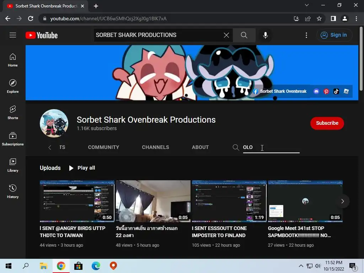This screenshot has width=364, height=273.
Task: Show previous channel tabs with left chevron
Action: tap(50, 148)
